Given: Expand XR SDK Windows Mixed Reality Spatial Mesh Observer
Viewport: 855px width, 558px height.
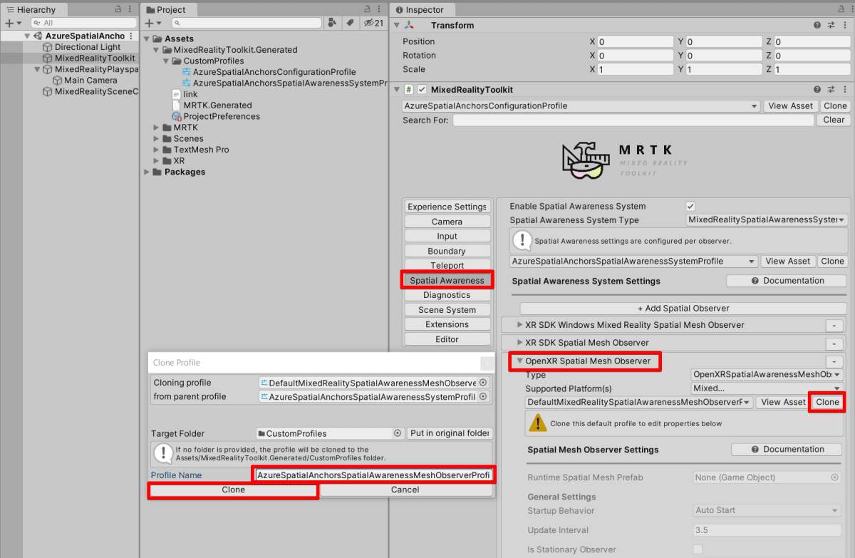Looking at the screenshot, I should (x=519, y=325).
